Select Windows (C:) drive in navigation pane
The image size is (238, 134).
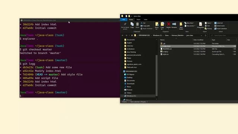[x=130, y=96]
